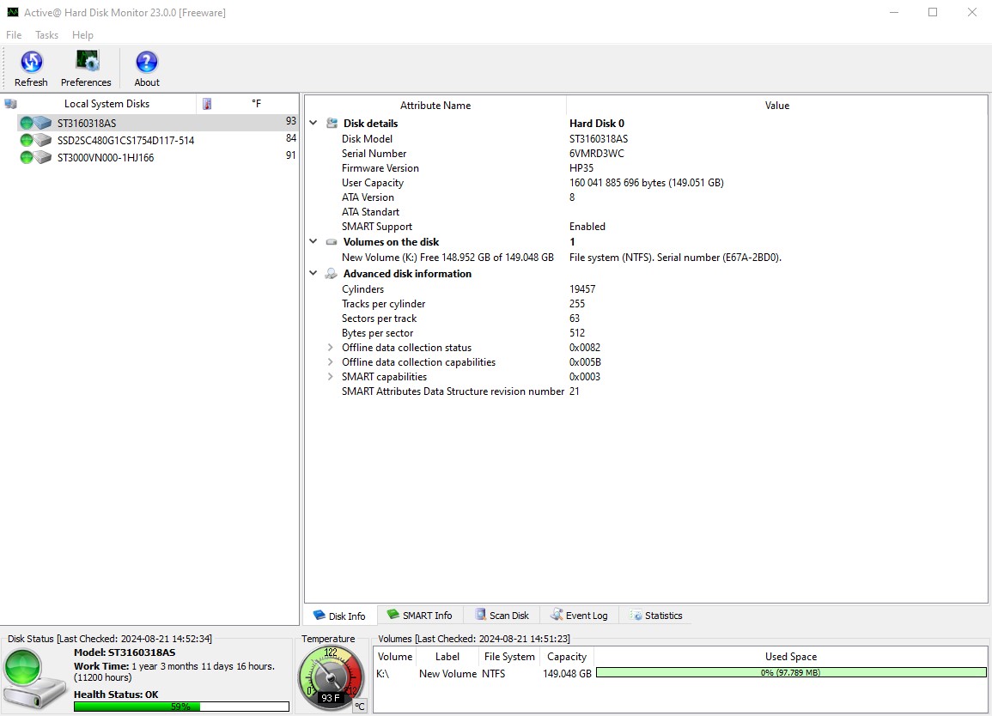Open the Scan Disk tab
Screen dimensions: 992x716
pos(502,616)
